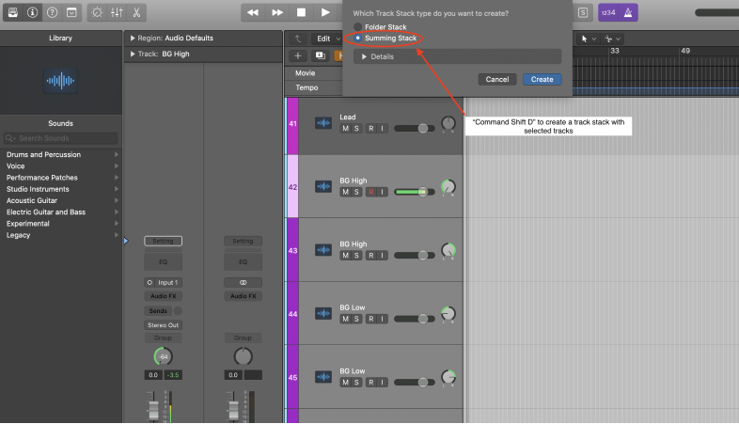Click the Rewind transport button
Screen dimensions: 739x424
coord(253,13)
